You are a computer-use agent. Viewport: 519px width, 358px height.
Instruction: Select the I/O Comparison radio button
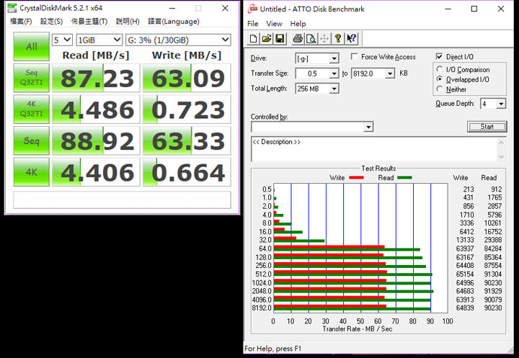[440, 69]
